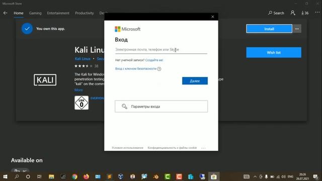Switch to the Home tab
Screen dimensions: 322x181
click(19, 13)
